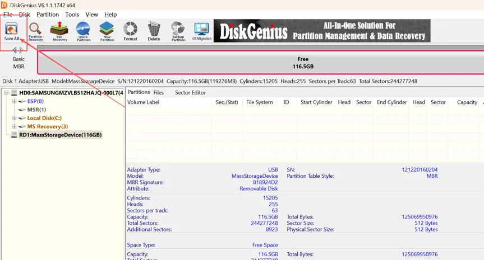This screenshot has height=260, width=484.
Task: Expand the ESP(0) partition node
Action: (14, 101)
